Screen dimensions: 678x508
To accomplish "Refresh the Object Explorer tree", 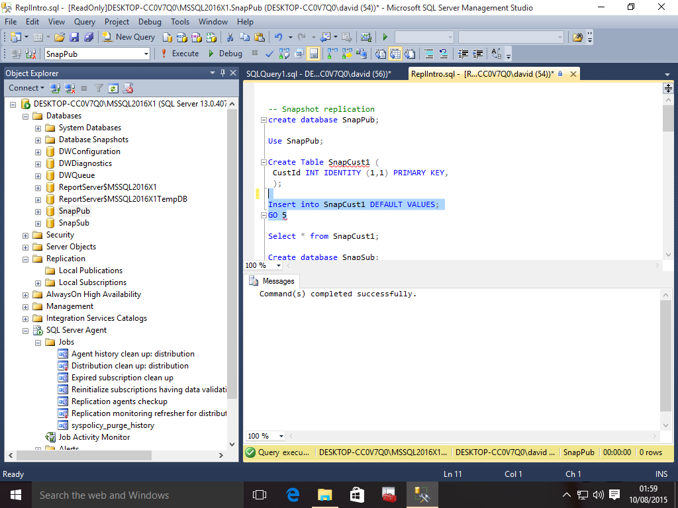I will (113, 88).
